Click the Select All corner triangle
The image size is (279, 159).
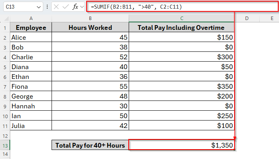[5, 18]
